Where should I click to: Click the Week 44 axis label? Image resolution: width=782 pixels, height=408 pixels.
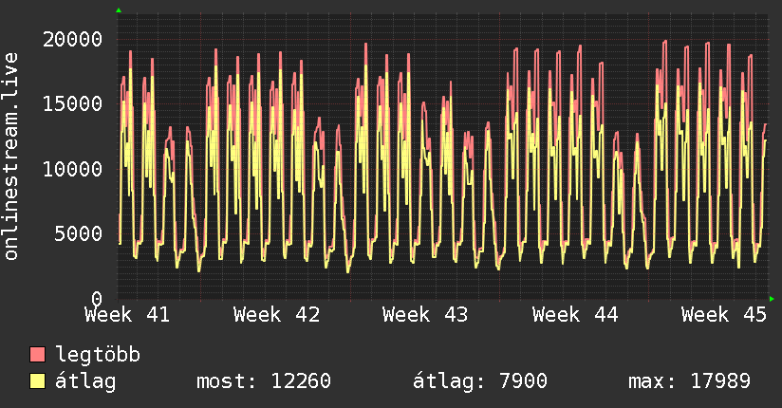pyautogui.click(x=575, y=315)
